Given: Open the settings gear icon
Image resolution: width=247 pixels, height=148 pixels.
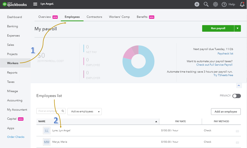Looking at the screenshot, I should click(215, 4).
